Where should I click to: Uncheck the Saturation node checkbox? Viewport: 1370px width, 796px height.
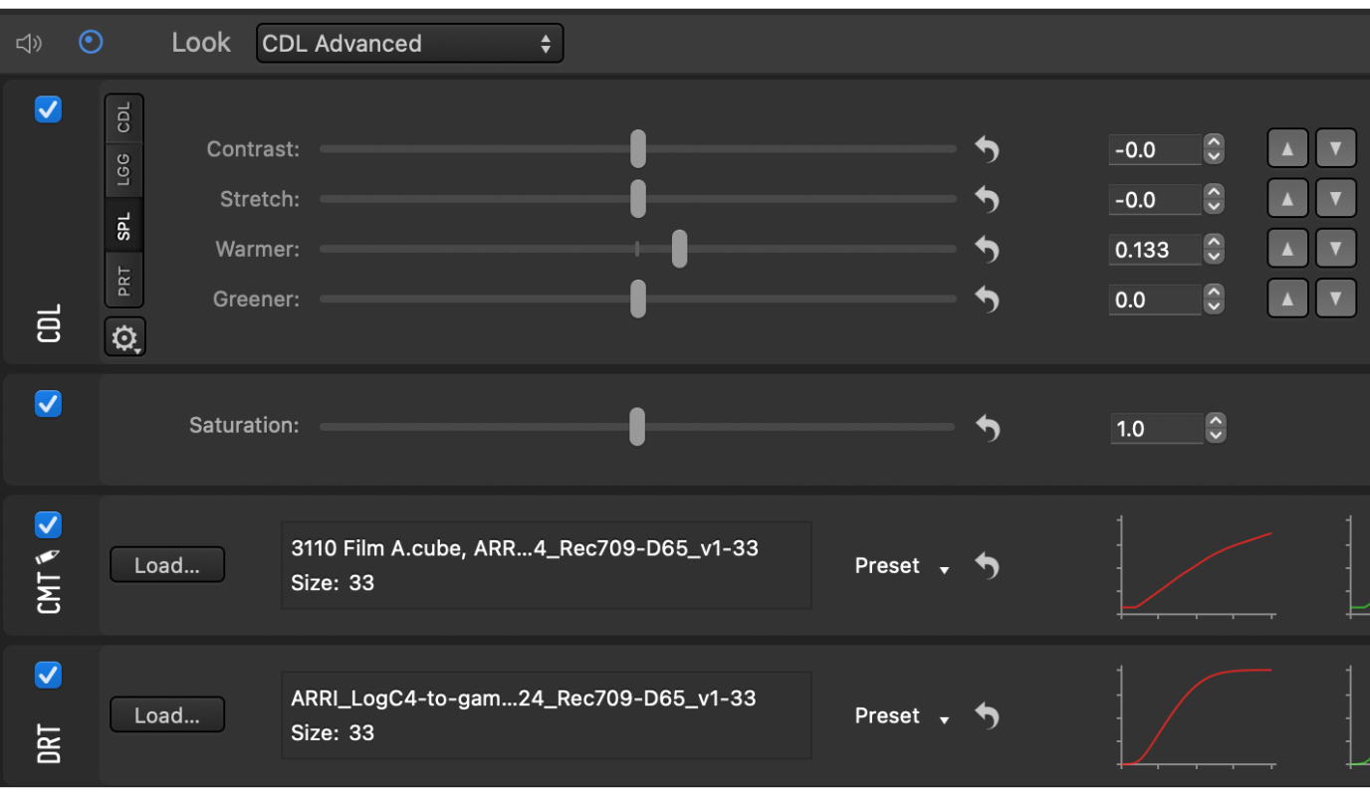(x=48, y=403)
